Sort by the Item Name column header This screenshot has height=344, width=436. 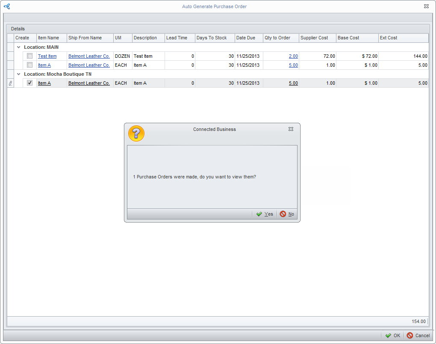[x=48, y=38]
